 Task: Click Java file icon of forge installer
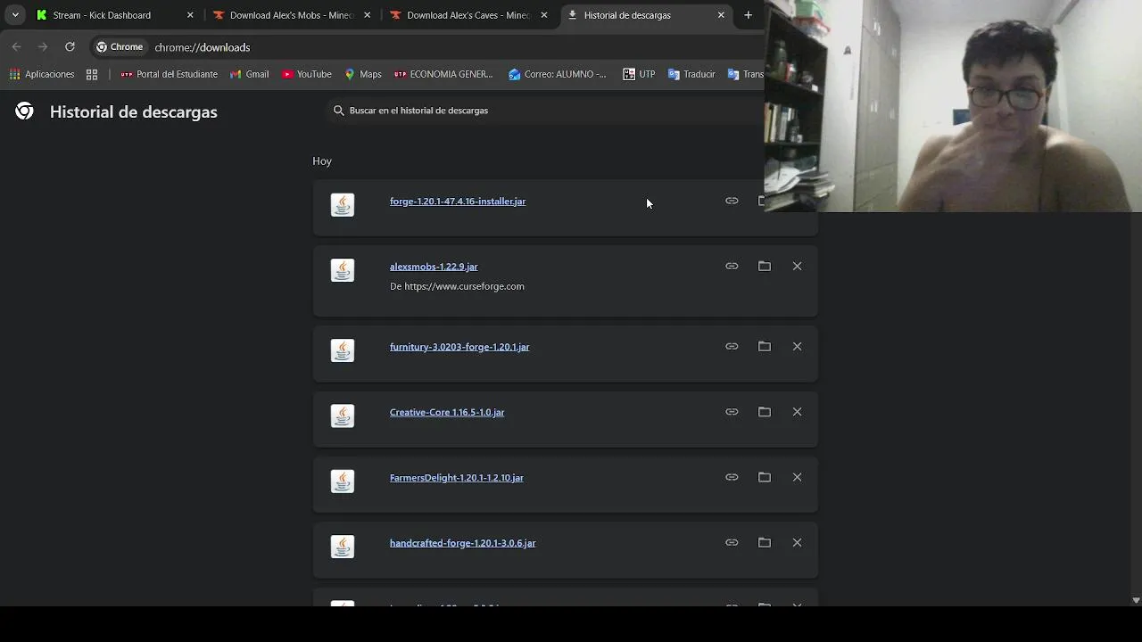tap(343, 205)
